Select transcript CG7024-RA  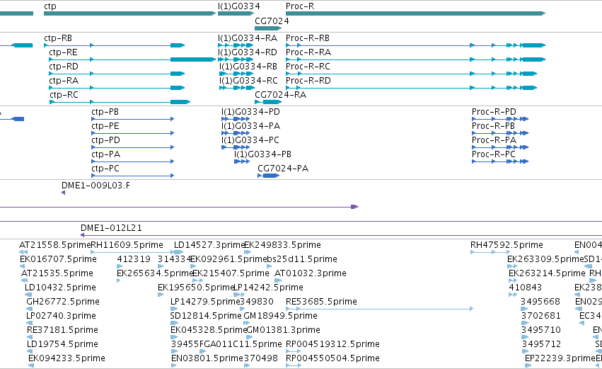(x=268, y=102)
